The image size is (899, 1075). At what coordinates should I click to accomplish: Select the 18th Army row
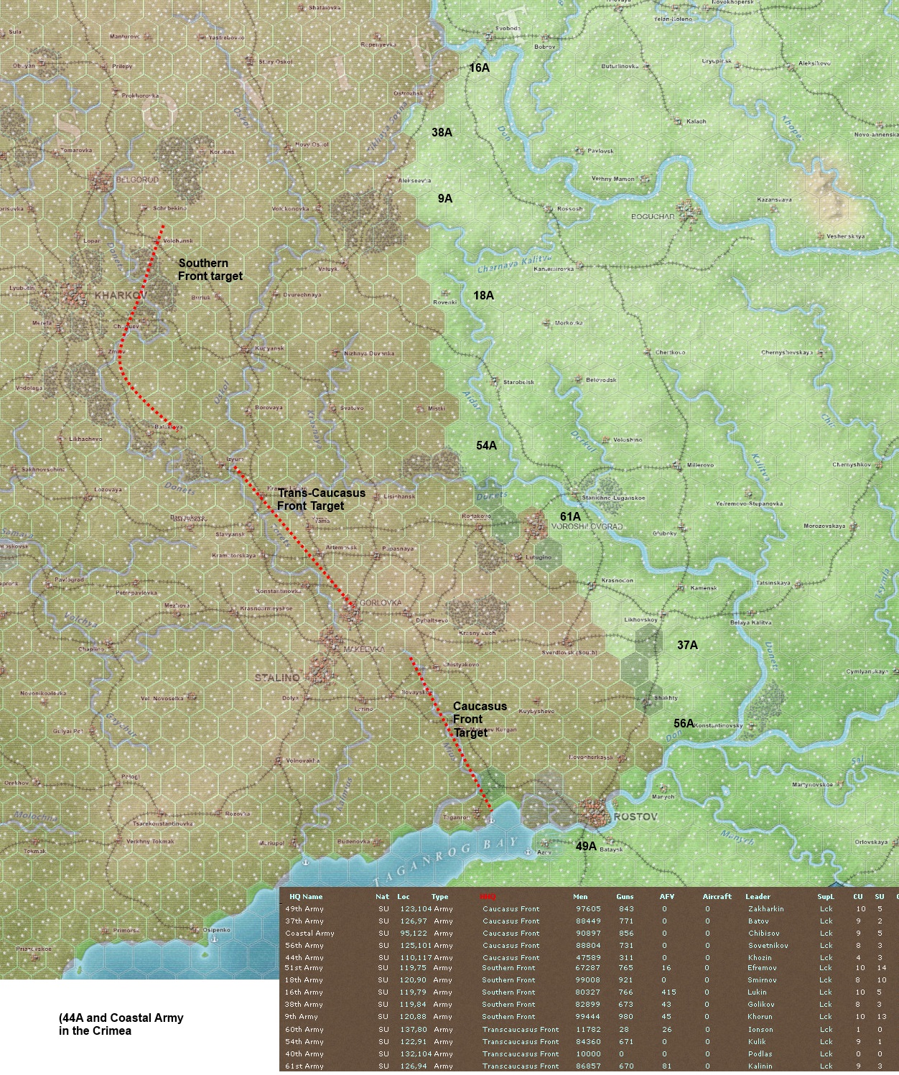[x=589, y=979]
